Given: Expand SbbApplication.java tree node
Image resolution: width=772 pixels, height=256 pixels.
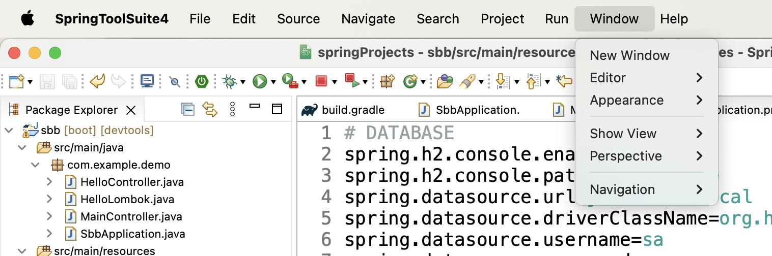Looking at the screenshot, I should (49, 234).
